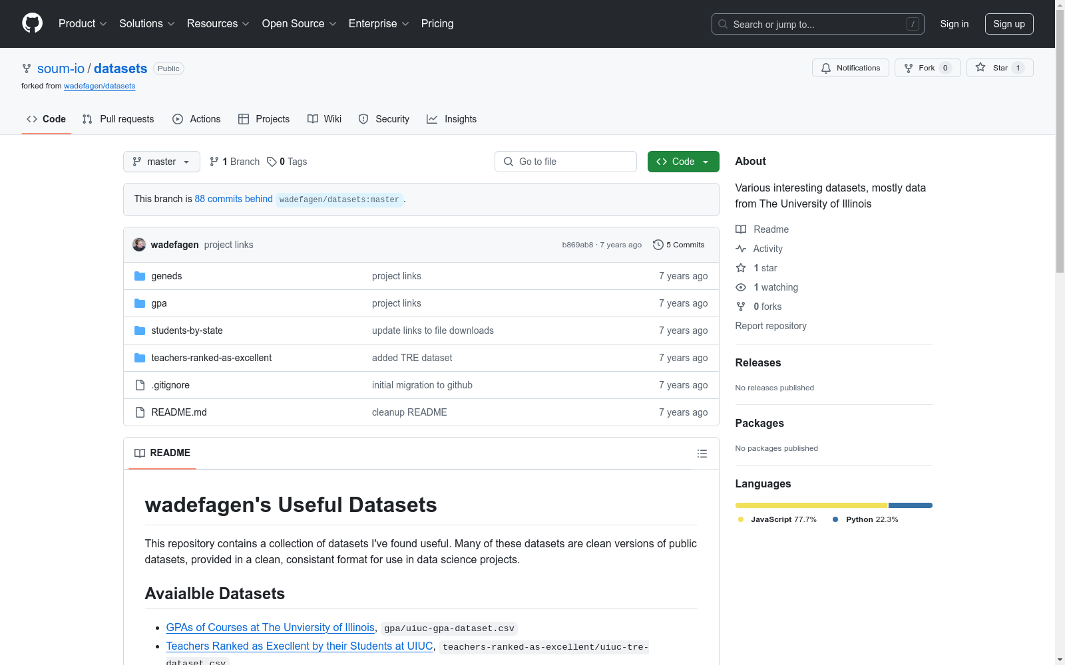
Task: Open the wadefagen/datasets forked-from link
Action: [x=99, y=86]
